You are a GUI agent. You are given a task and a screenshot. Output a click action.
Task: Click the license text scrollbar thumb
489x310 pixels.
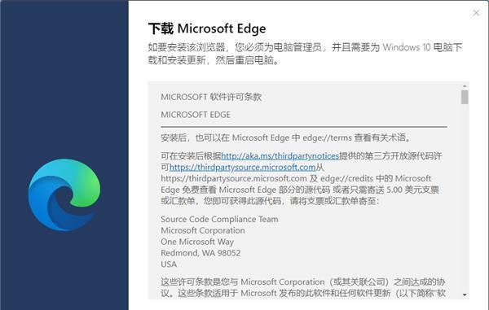(465, 97)
